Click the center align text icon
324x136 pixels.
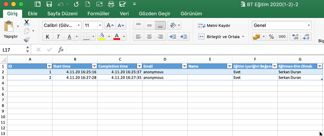coord(149,37)
